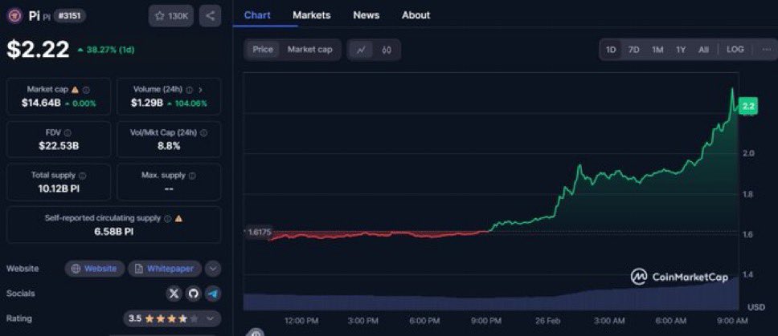Show Volume (24h) info icon
The width and height of the screenshot is (778, 336).
pos(189,90)
